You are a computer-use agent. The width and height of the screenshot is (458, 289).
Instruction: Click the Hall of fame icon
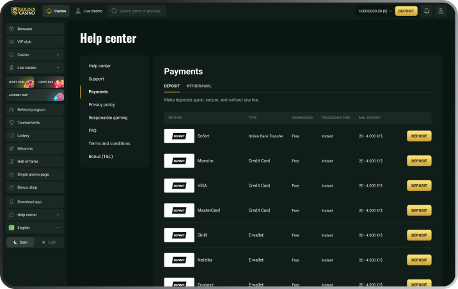12,161
